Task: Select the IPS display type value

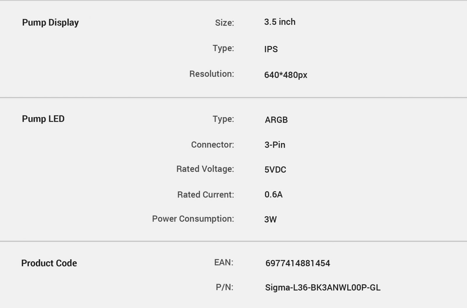Action: coord(271,49)
